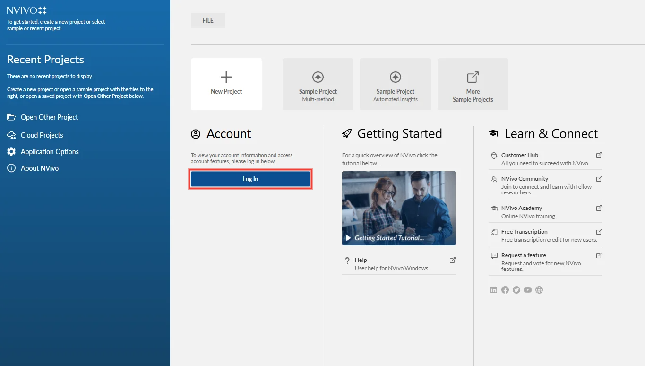Click external link icon beside NVivo Academy

pos(599,208)
